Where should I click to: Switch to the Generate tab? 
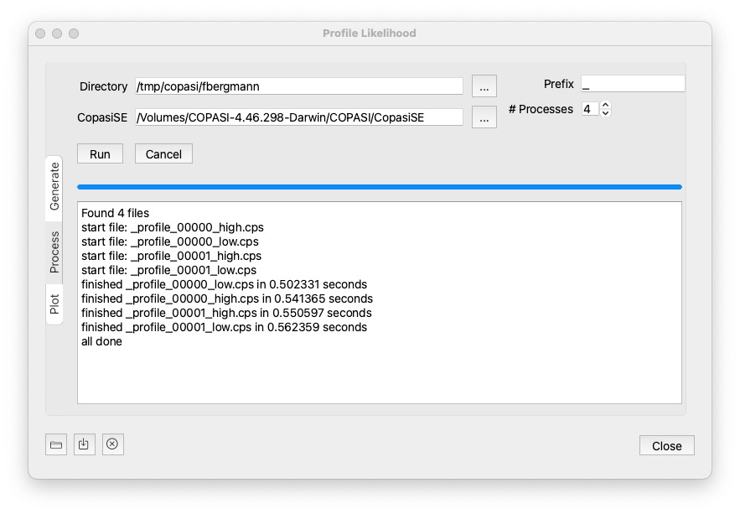coord(54,186)
